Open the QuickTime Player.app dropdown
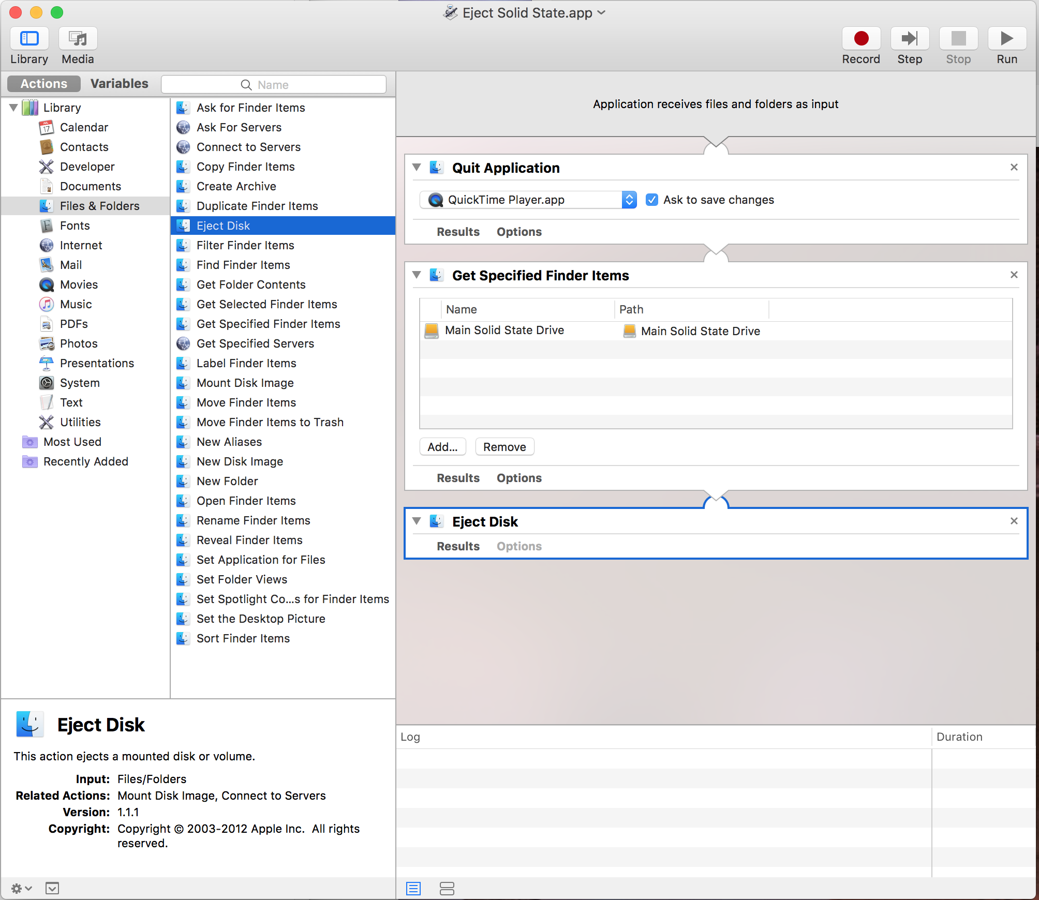1039x900 pixels. pyautogui.click(x=629, y=200)
